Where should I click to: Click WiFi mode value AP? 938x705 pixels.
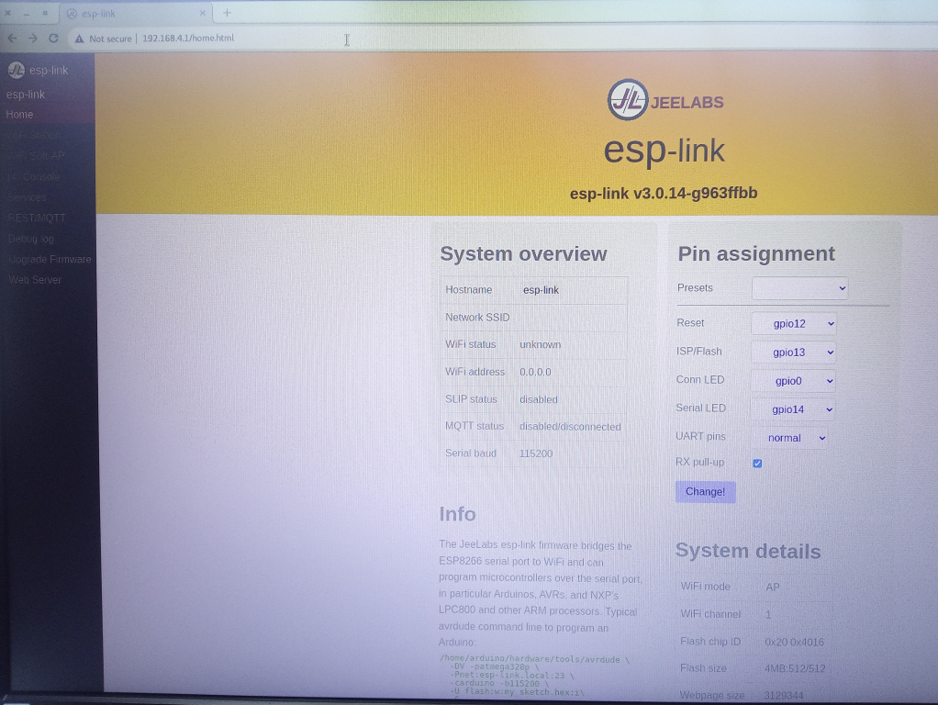pyautogui.click(x=772, y=587)
